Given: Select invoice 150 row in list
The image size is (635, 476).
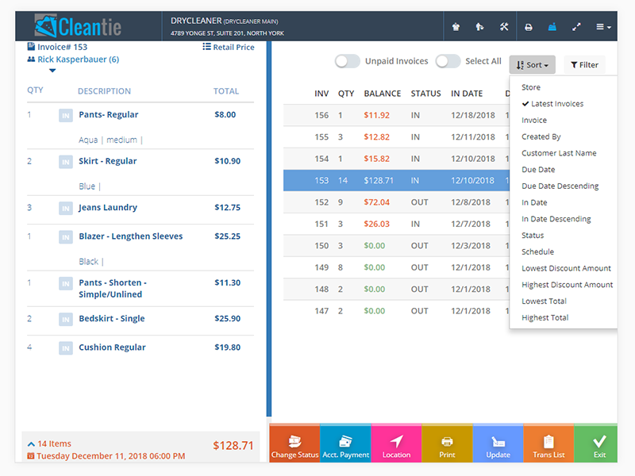Looking at the screenshot, I should coord(397,246).
